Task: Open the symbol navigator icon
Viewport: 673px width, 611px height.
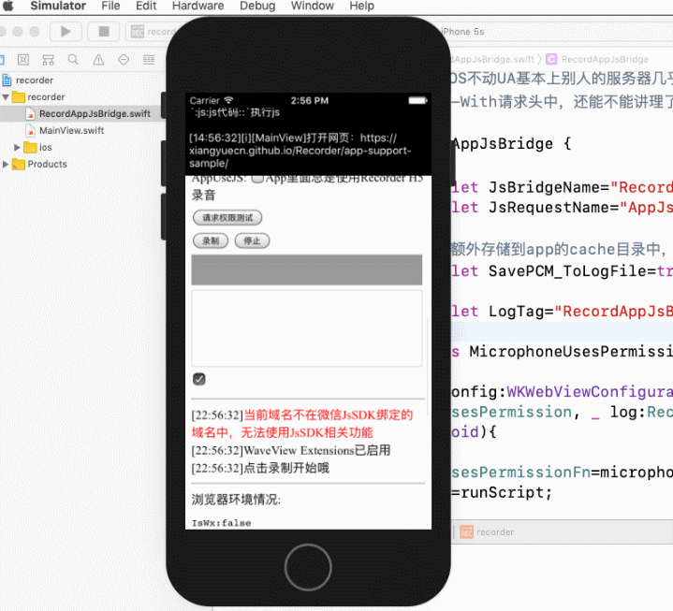Action: (48, 60)
